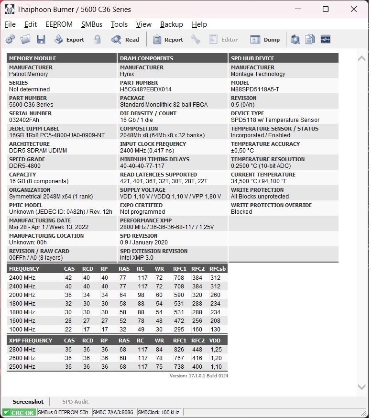The width and height of the screenshot is (372, 418).
Task: Switch to the SPD Audit tab
Action: click(x=75, y=401)
